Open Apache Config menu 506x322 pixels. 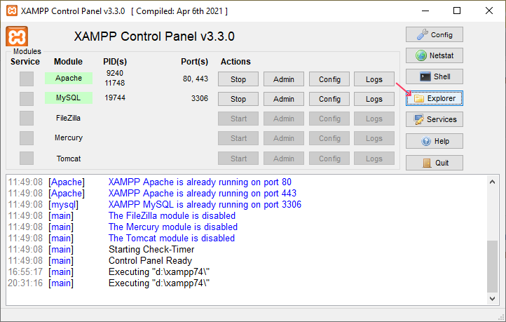[329, 79]
